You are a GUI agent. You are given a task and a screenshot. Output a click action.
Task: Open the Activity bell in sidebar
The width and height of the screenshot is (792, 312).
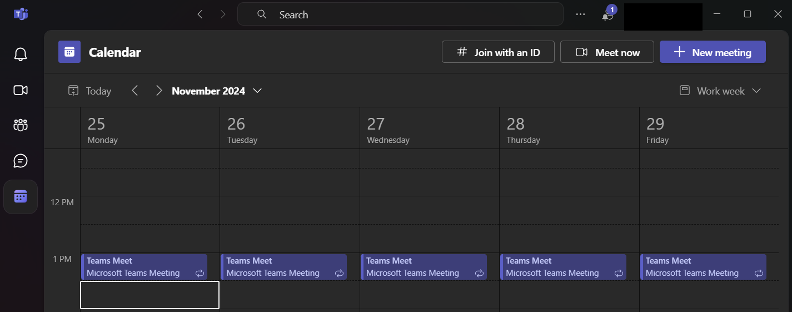(21, 55)
